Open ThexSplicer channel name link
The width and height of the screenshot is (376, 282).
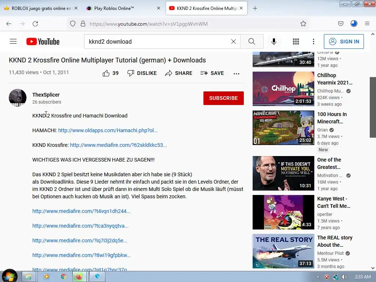[x=46, y=95]
